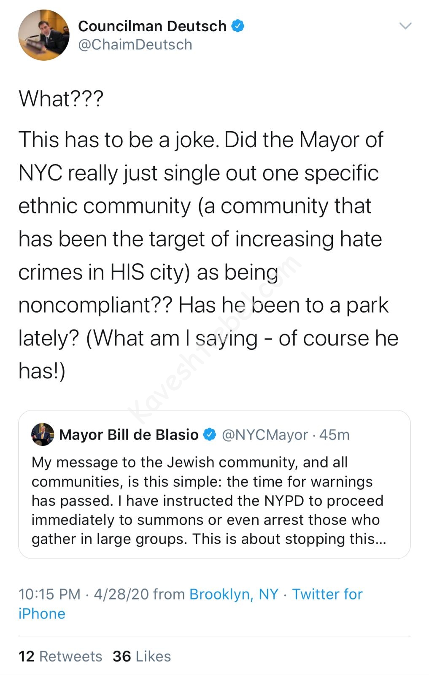Viewport: 429px width, 675px height.
Task: Click the verified badge beside Mayor Bill de Blasio
Action: point(210,435)
